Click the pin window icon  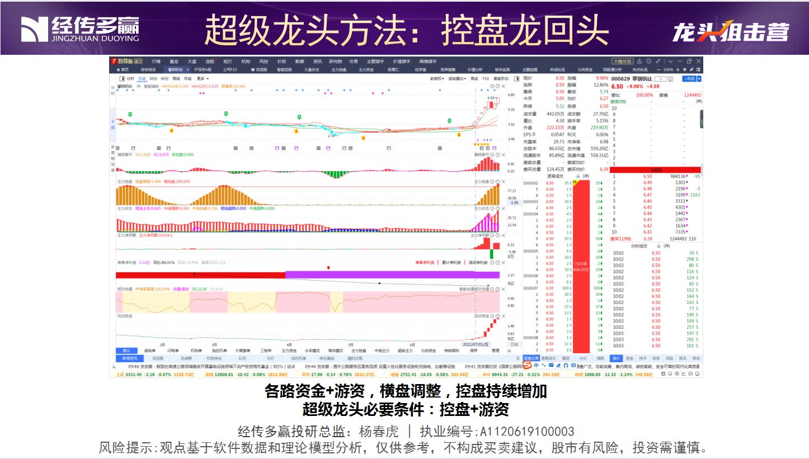[658, 61]
